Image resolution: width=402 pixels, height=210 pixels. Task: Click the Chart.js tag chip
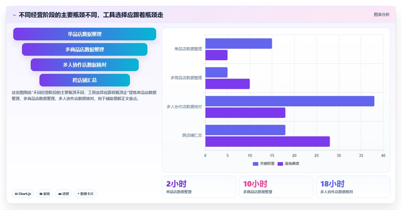pyautogui.click(x=23, y=194)
